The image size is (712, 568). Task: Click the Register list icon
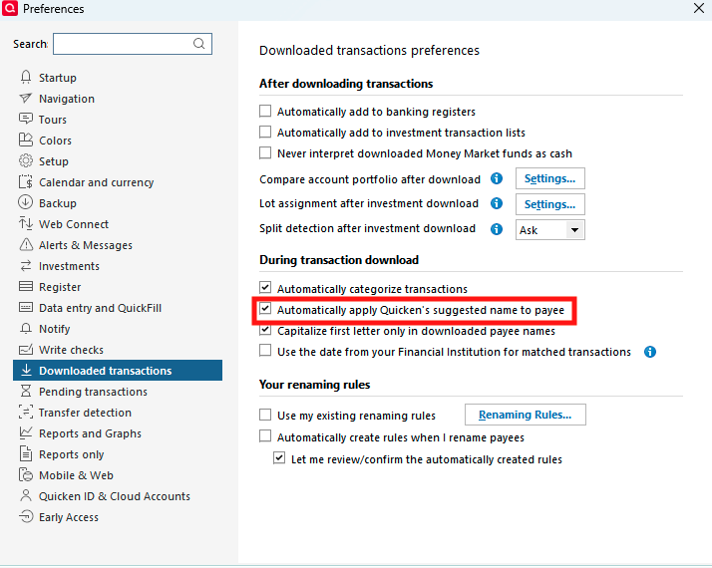click(x=26, y=286)
